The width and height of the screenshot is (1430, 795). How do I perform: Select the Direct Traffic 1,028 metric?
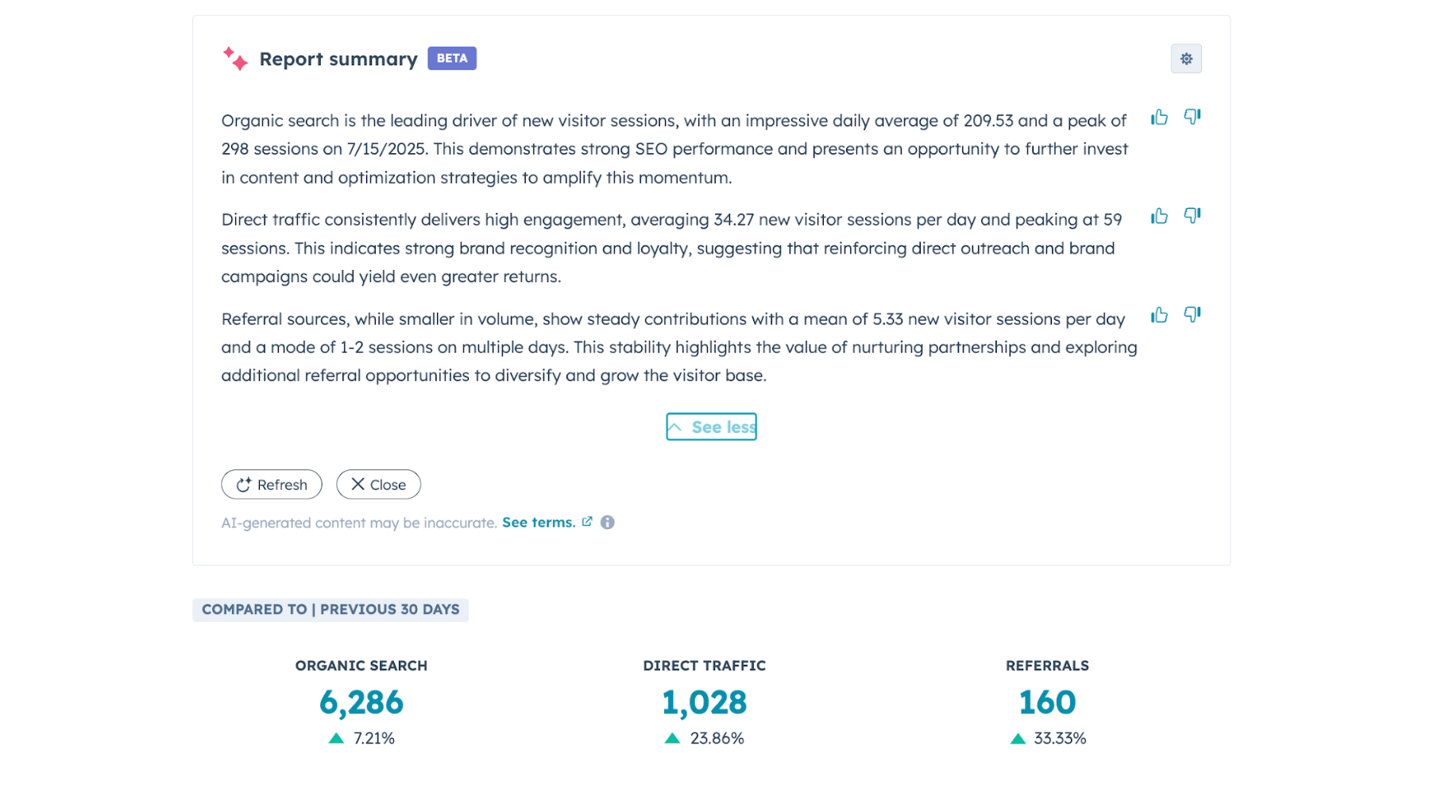coord(704,702)
